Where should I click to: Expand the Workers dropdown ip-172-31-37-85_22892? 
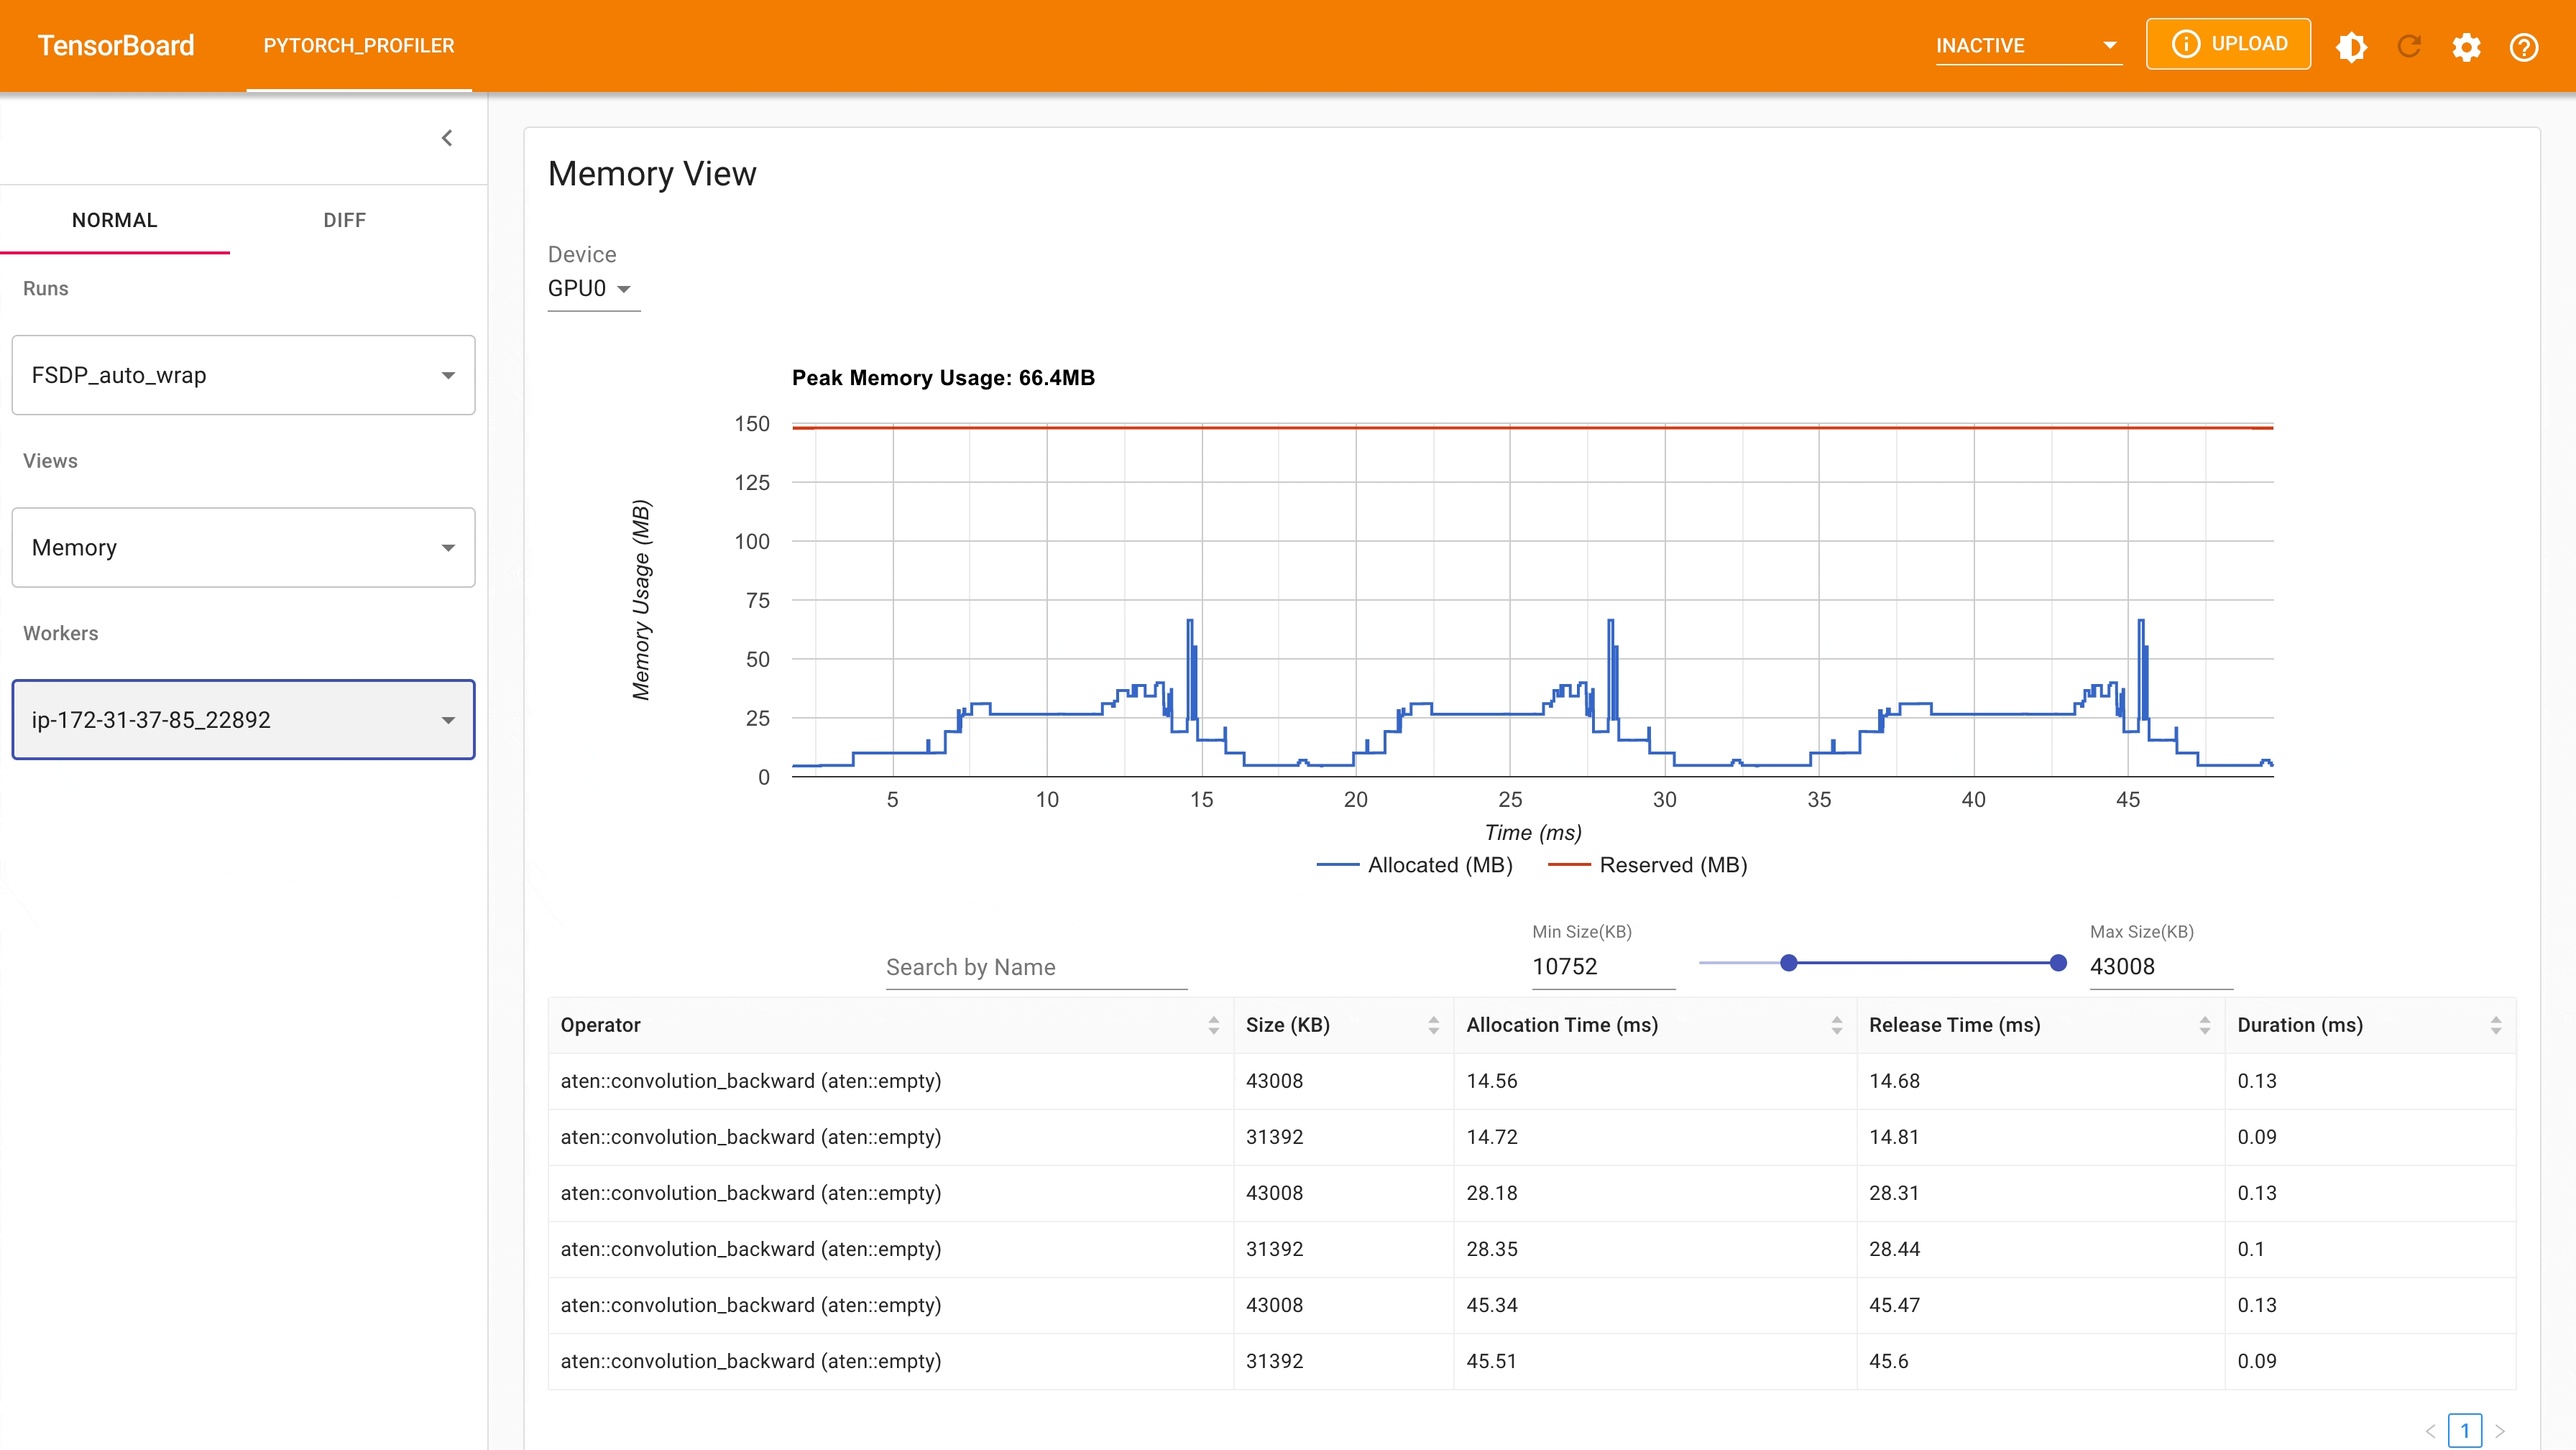[243, 720]
